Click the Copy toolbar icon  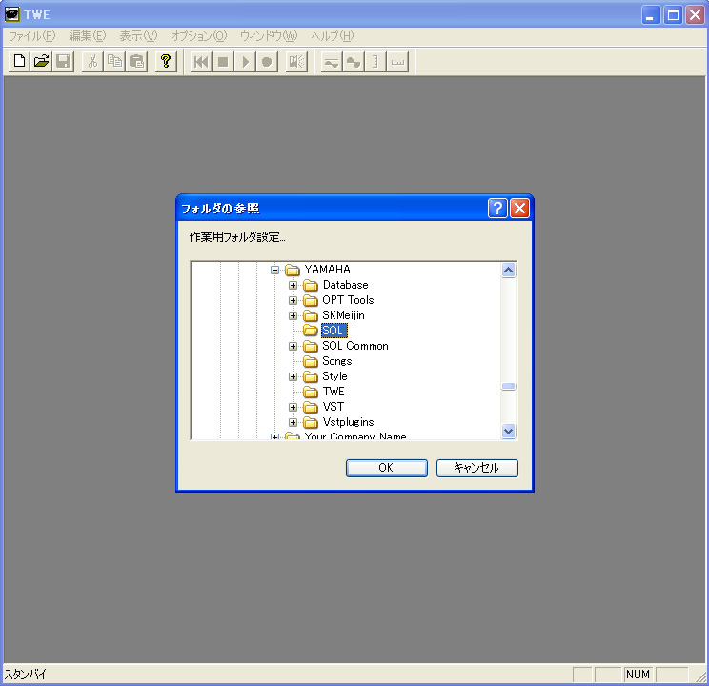coord(114,61)
